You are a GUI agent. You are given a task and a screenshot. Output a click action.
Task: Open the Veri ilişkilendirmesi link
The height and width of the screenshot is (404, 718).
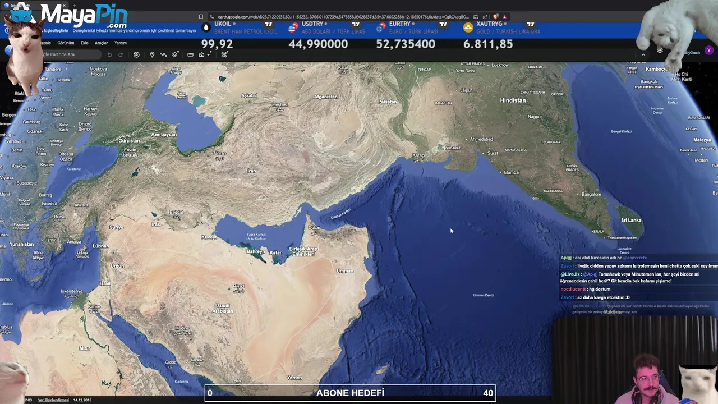click(x=53, y=400)
